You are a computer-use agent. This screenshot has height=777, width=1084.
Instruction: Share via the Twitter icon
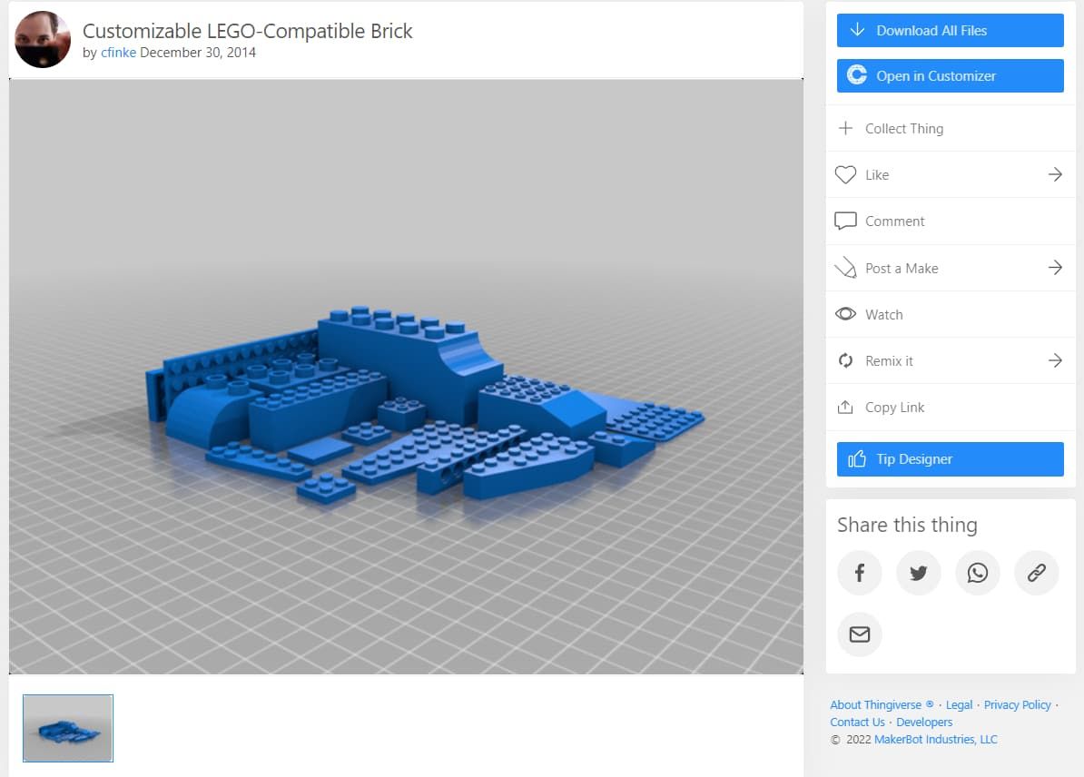click(x=918, y=573)
